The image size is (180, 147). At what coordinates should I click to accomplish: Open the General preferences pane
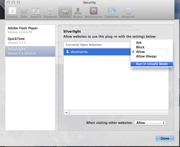(12, 12)
